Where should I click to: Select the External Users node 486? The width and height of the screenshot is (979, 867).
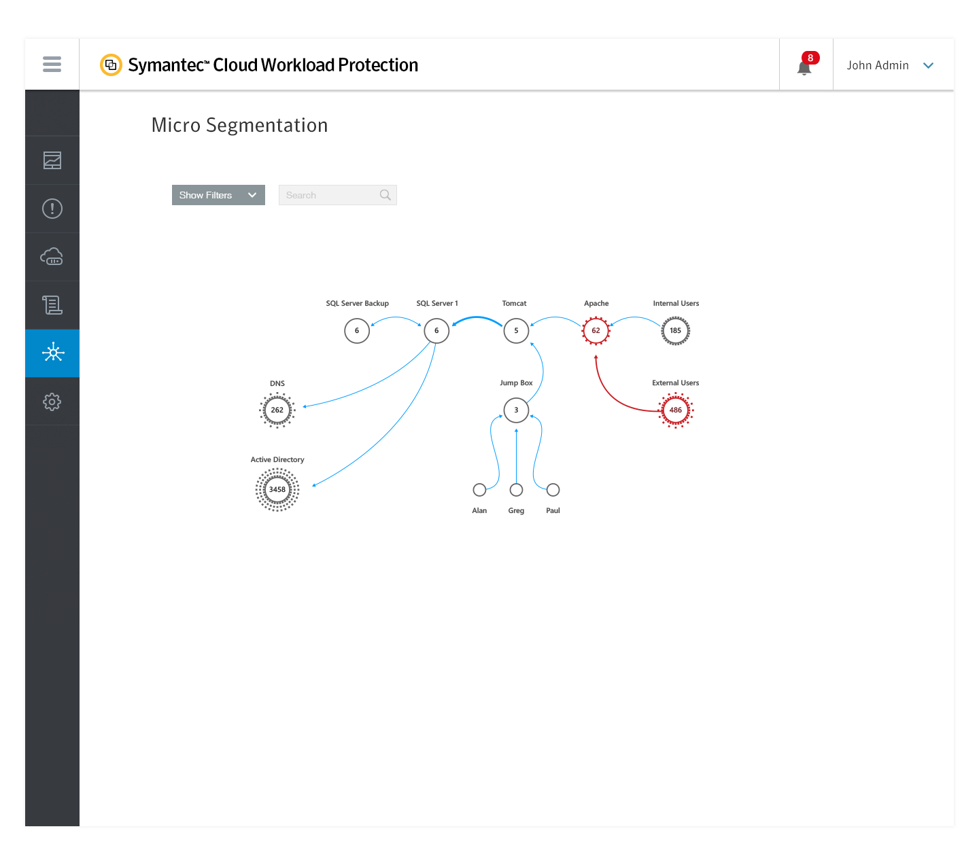pos(675,410)
